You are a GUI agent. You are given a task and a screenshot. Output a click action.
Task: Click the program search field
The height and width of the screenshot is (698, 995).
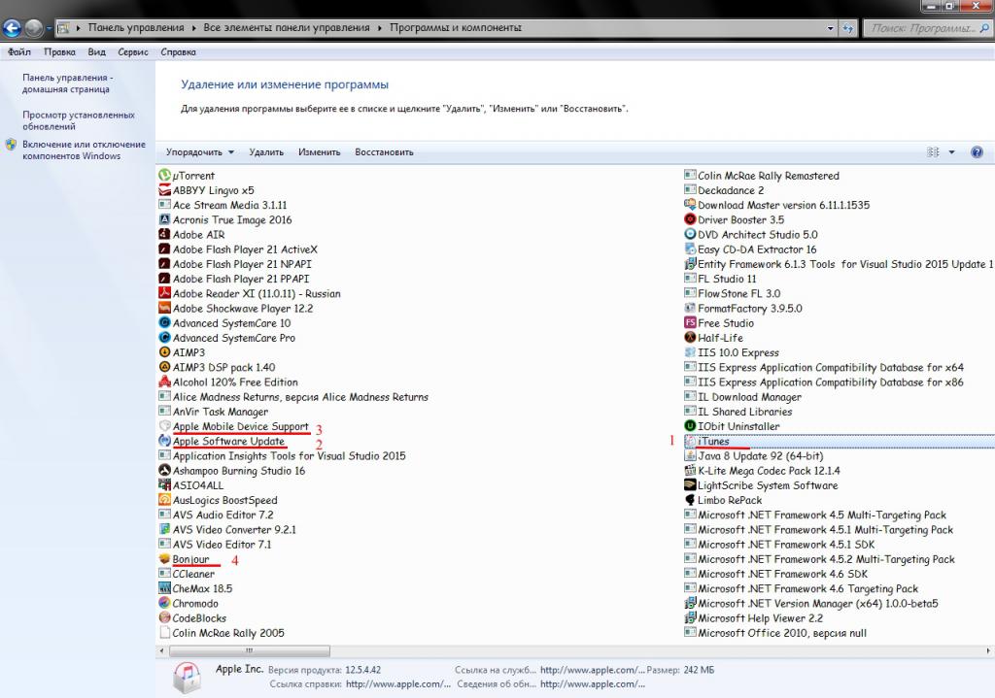pyautogui.click(x=927, y=28)
